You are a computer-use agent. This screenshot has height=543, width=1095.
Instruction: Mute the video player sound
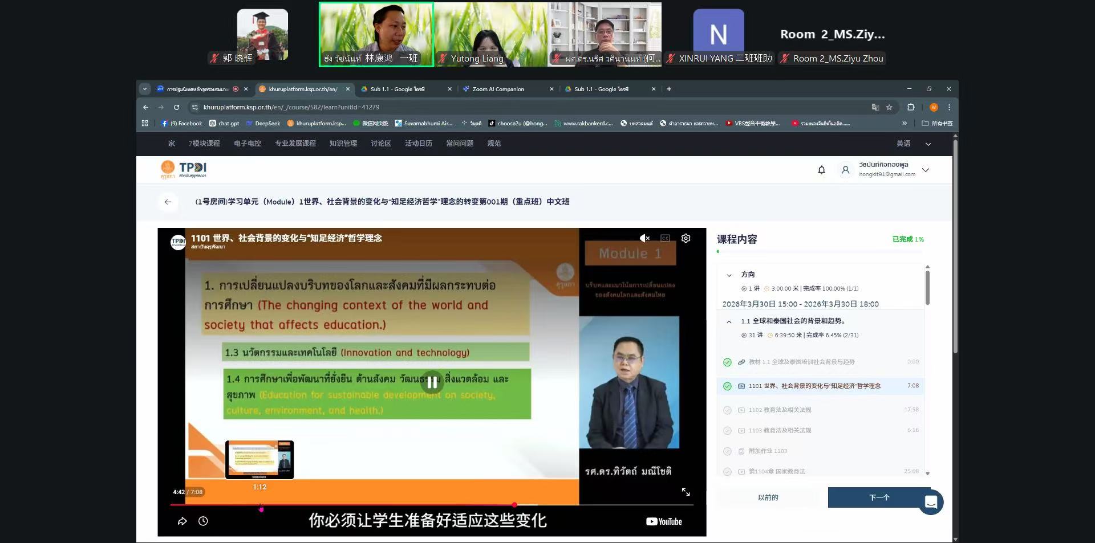pyautogui.click(x=644, y=238)
